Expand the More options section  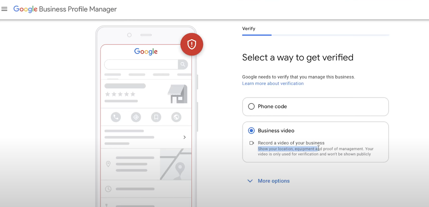click(x=268, y=181)
